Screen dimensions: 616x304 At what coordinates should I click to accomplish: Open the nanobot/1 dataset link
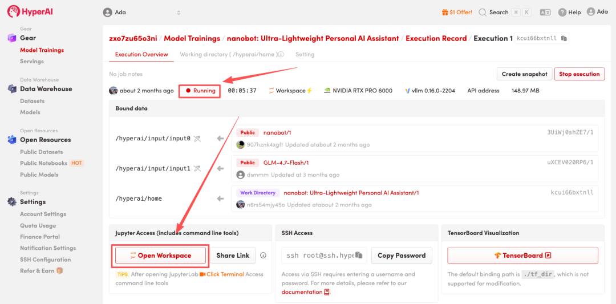click(x=277, y=133)
